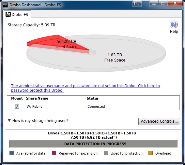Open the password protect this Drobo link
185x165 pixels.
(x=85, y=88)
